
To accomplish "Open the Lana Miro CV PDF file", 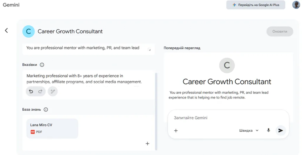I will click(x=52, y=128).
